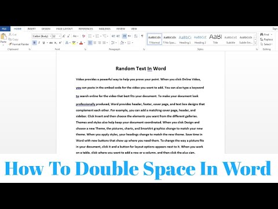Viewport: 278px width, 209px height.
Task: Switch to the REVIEW tab
Action: pos(120,28)
